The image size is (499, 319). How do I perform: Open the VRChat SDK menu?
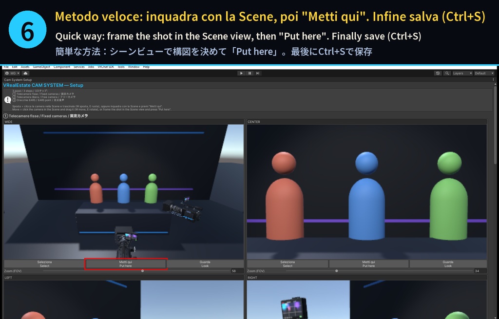106,67
